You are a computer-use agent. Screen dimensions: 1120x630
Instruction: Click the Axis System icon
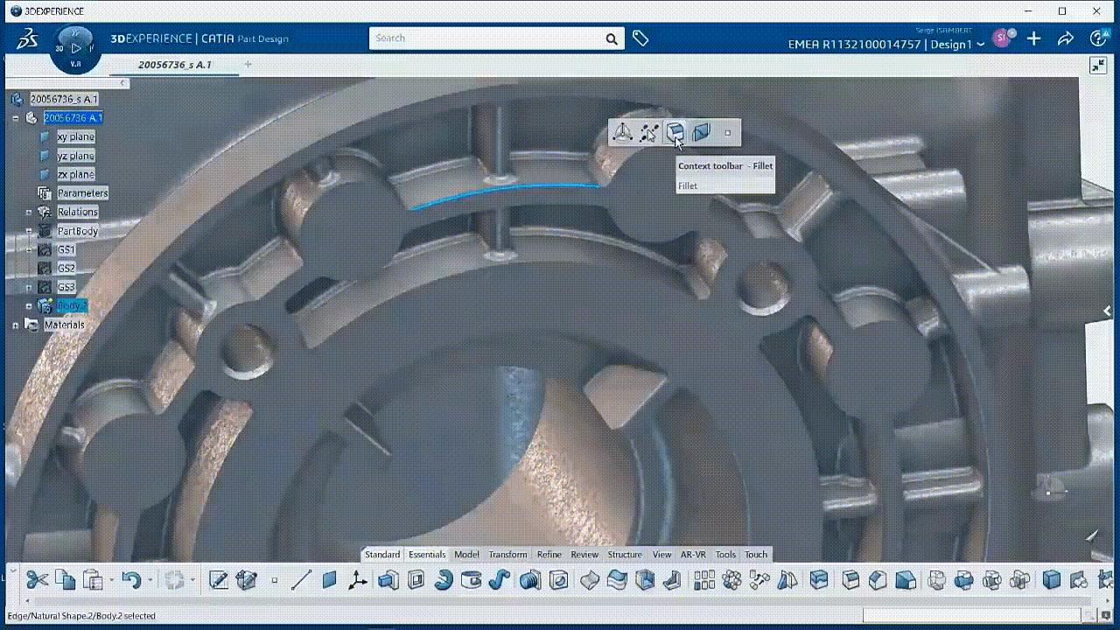358,580
